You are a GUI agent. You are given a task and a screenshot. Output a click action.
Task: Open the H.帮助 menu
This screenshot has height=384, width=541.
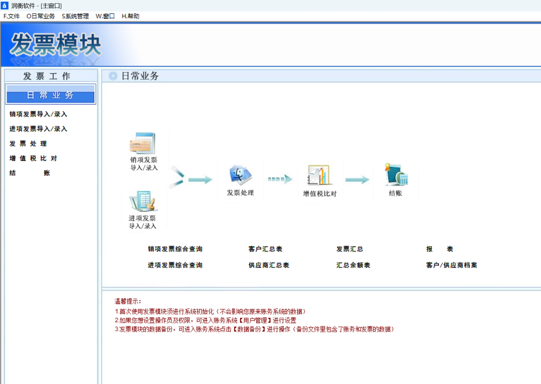tap(130, 16)
